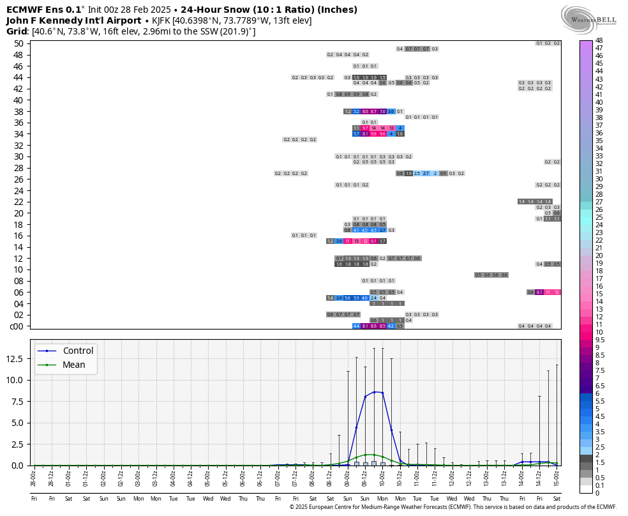Click the c00 control member axis label
Viewport: 628px width, 516px height.
[17, 326]
